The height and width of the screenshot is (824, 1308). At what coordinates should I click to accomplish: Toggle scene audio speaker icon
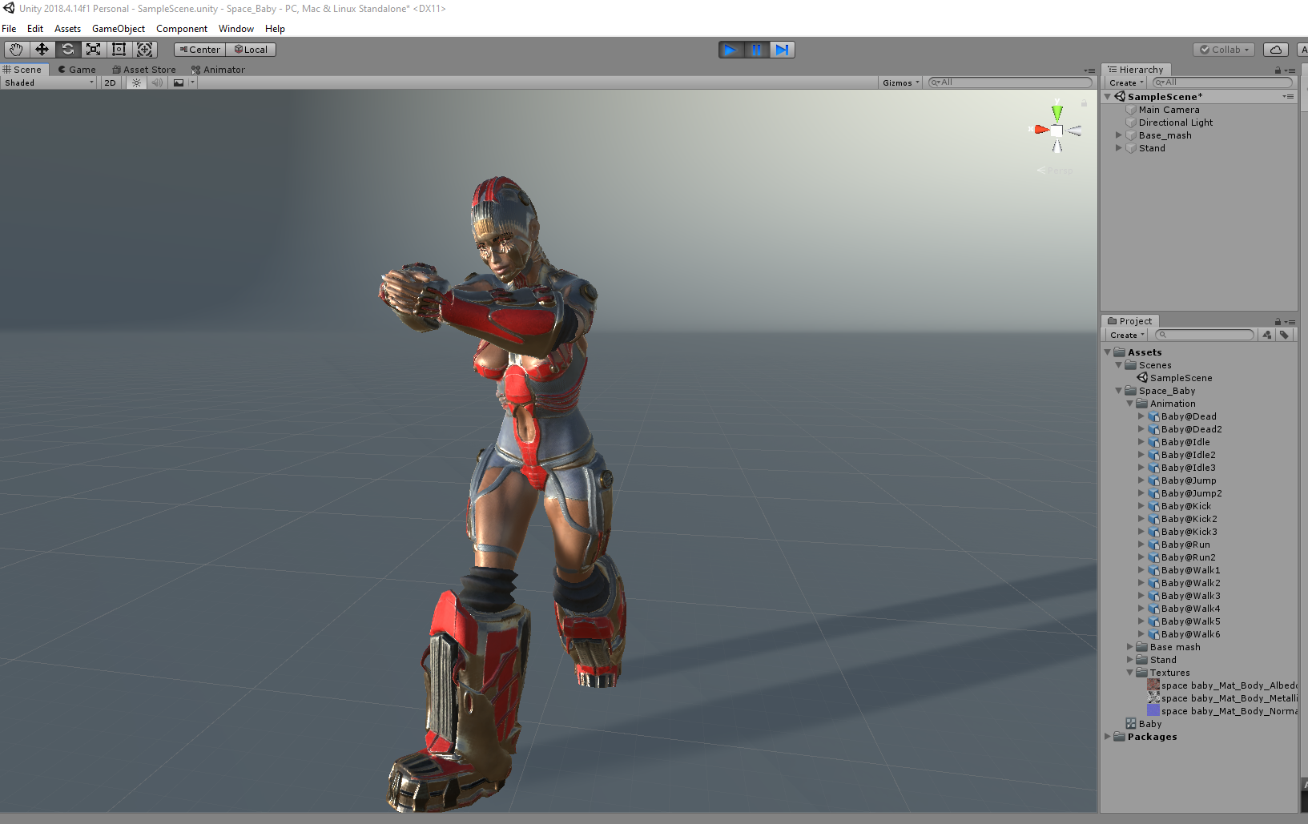(x=157, y=82)
